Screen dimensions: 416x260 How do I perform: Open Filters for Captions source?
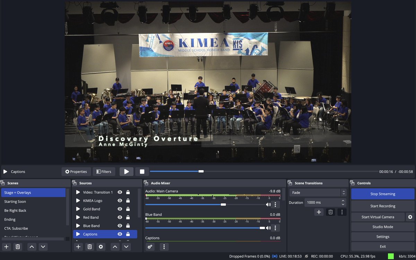(104, 172)
